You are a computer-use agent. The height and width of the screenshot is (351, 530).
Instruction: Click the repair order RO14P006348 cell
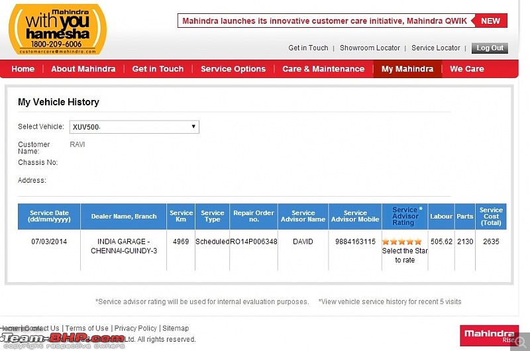pos(254,242)
